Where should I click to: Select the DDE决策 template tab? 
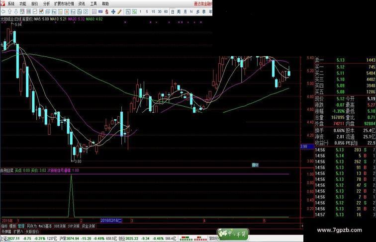point(60,226)
